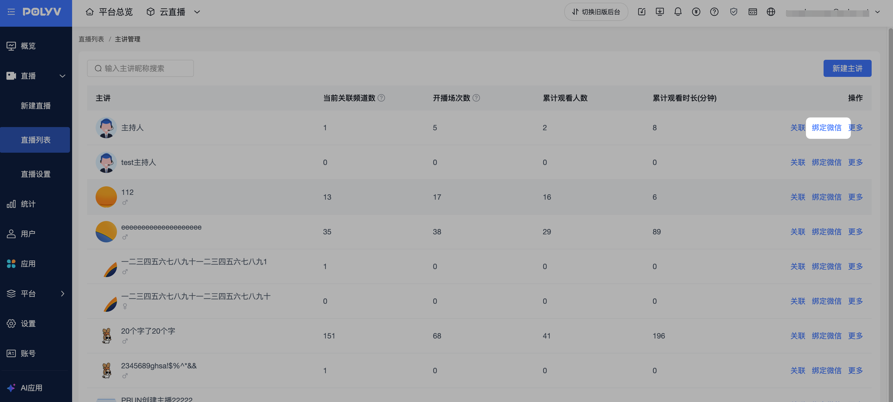Viewport: 893px width, 402px height.
Task: Open 更多 for speaker 112
Action: (855, 197)
